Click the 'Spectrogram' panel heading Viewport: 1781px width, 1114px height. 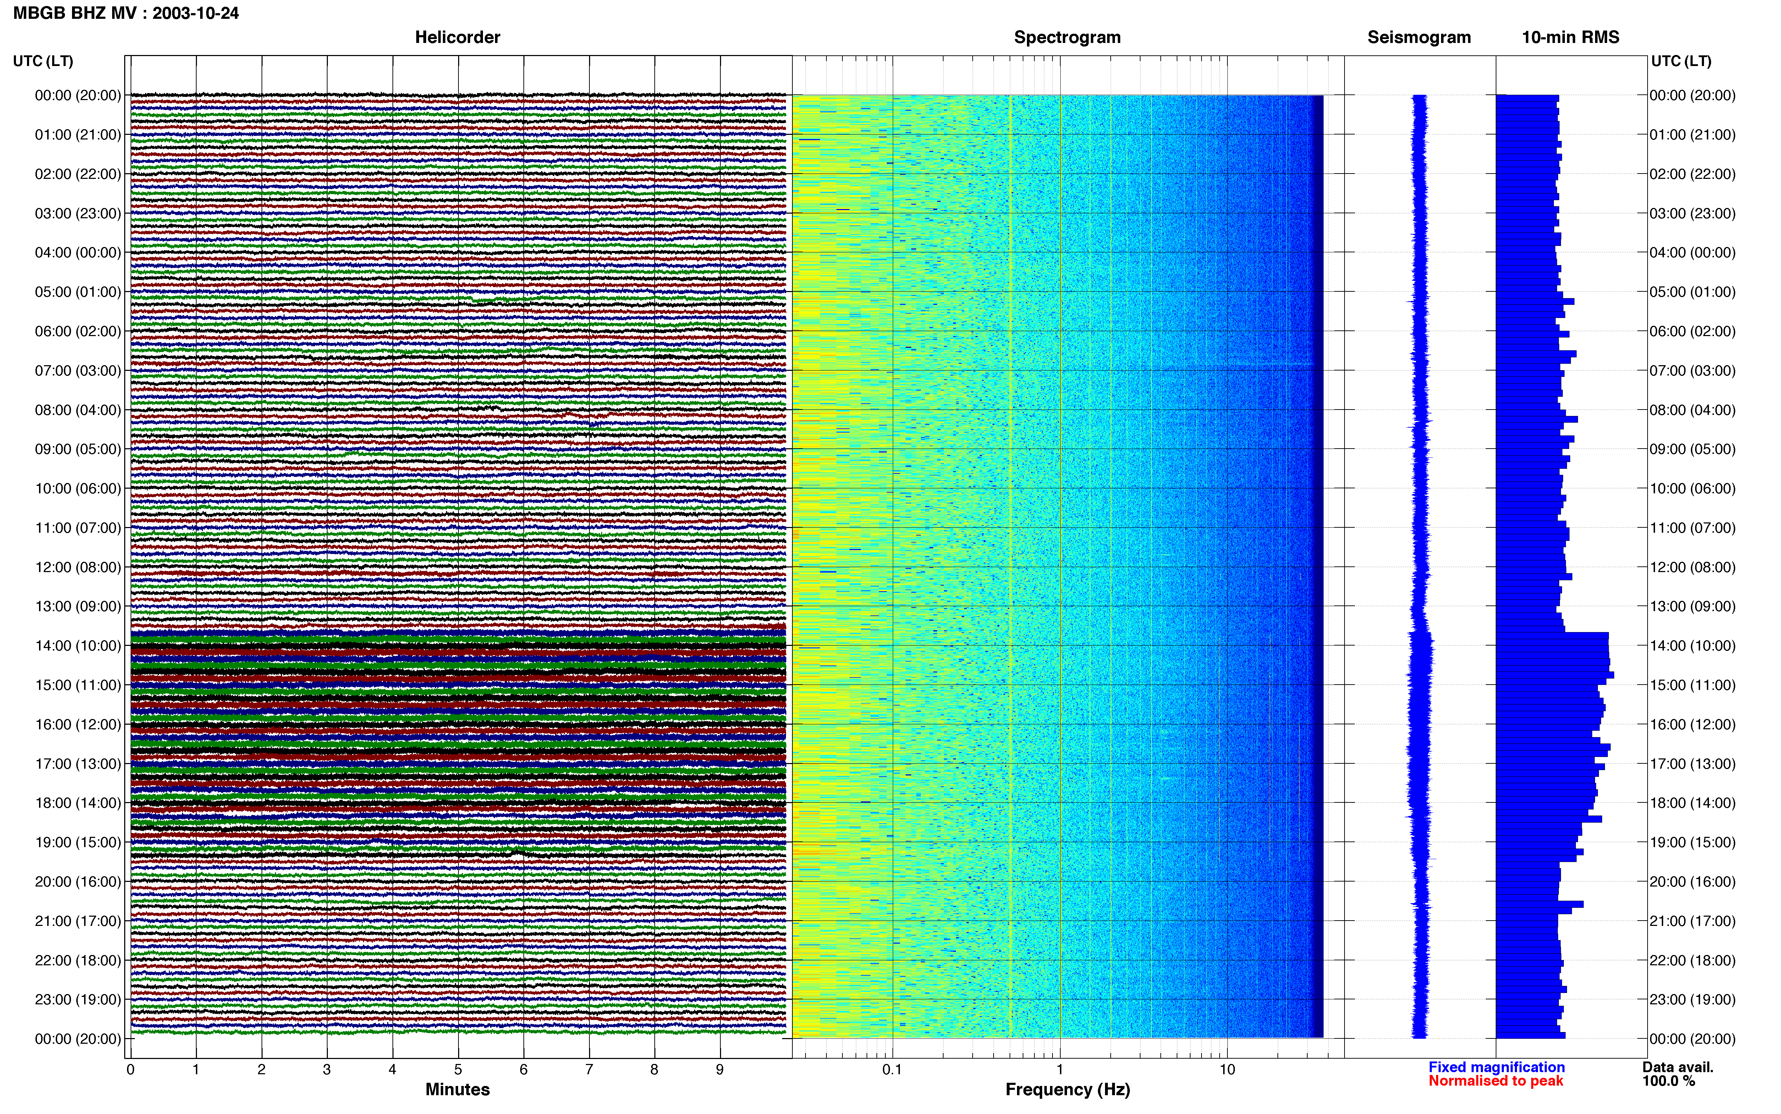pos(1067,38)
